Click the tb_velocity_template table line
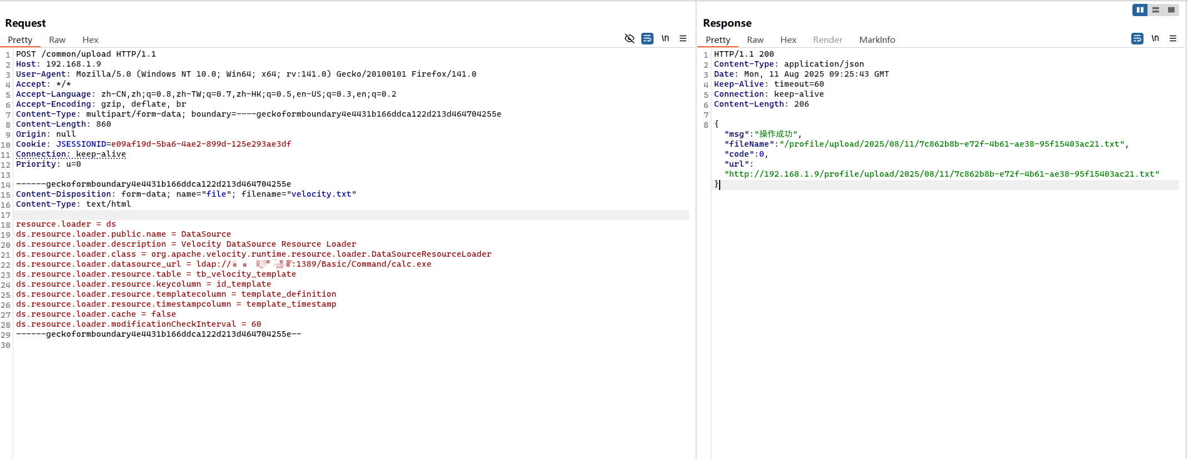 [x=156, y=274]
